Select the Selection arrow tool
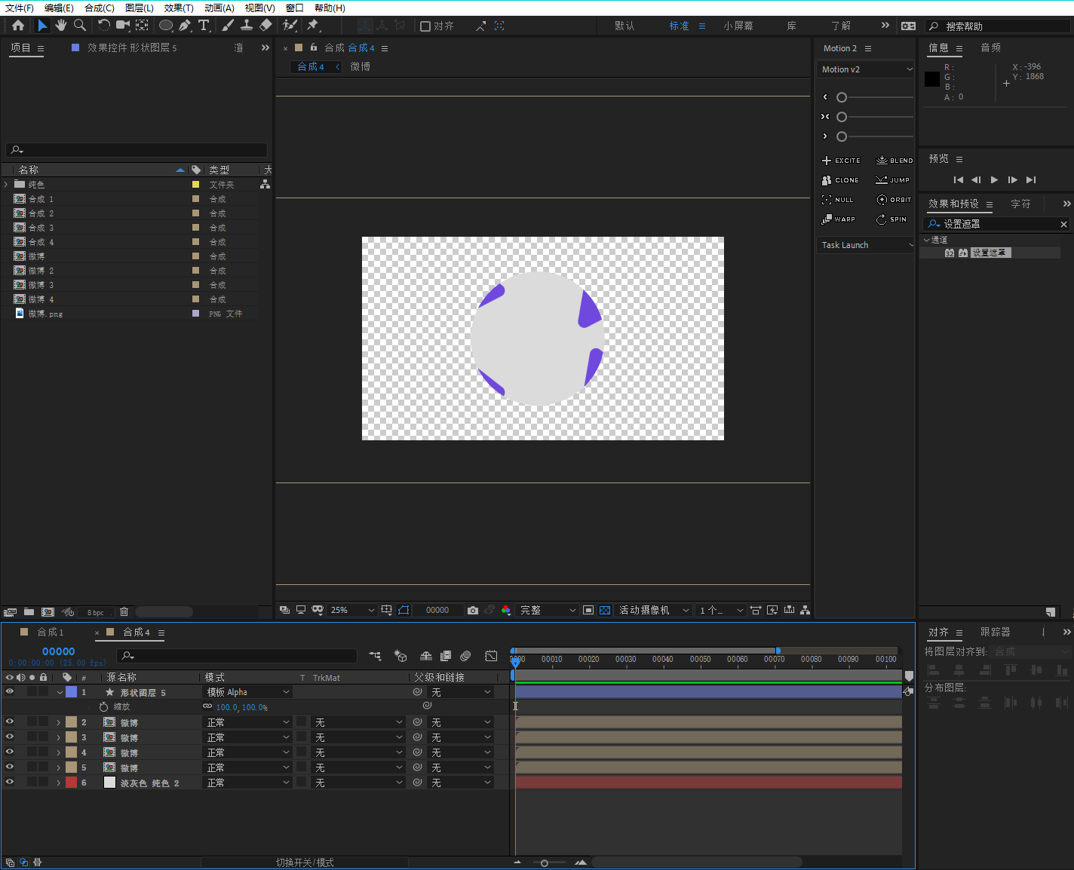 42,26
